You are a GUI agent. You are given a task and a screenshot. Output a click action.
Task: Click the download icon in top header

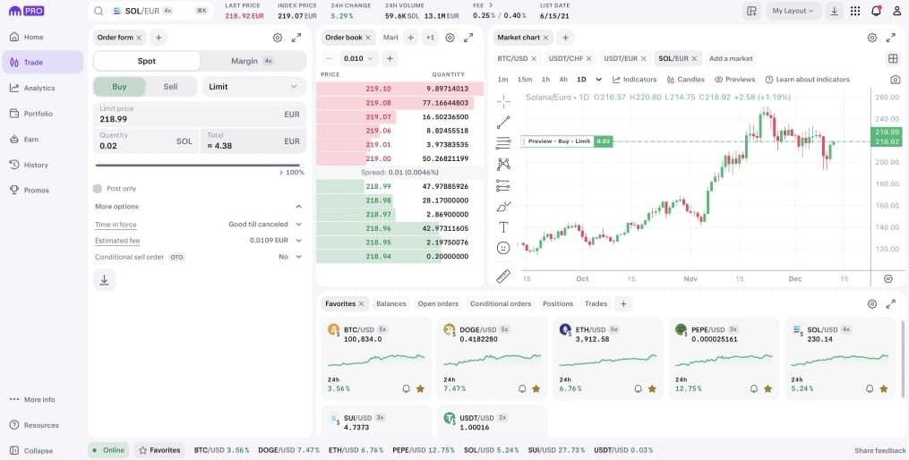(834, 11)
